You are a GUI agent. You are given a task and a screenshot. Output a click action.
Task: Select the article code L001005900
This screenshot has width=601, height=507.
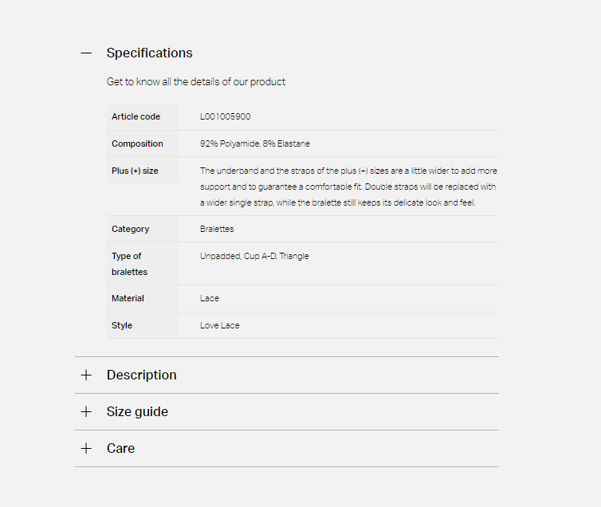coord(226,116)
